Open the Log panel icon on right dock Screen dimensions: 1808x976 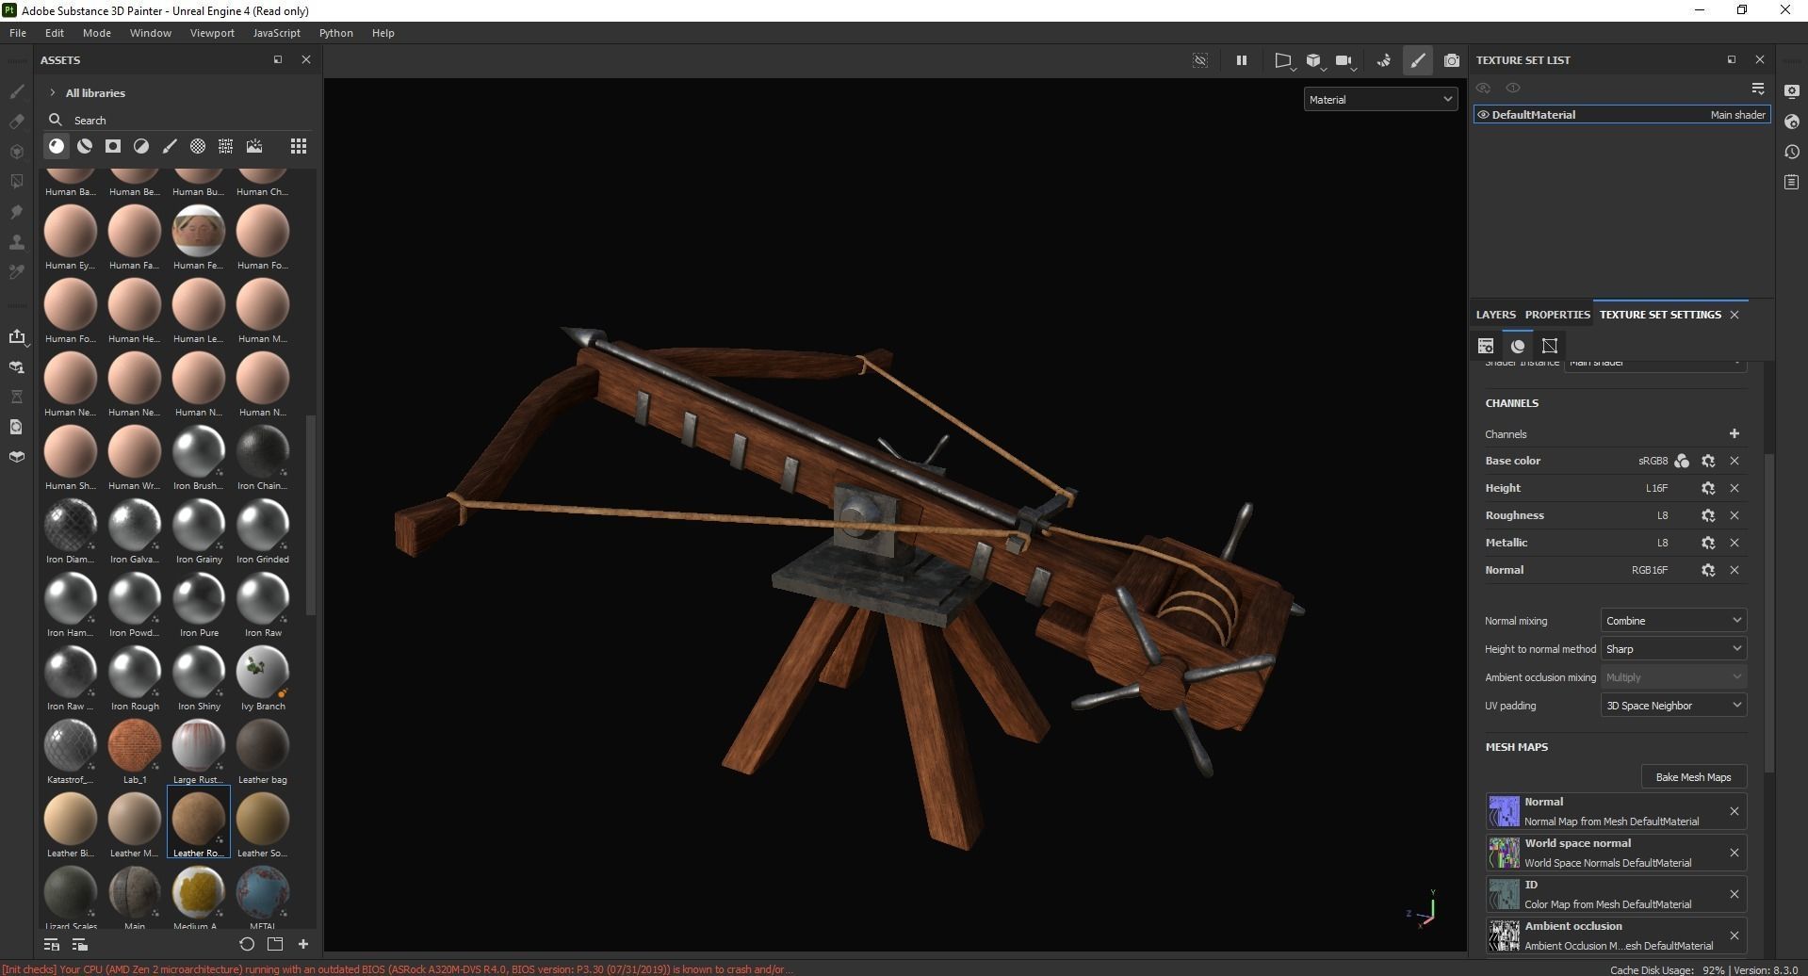1791,182
